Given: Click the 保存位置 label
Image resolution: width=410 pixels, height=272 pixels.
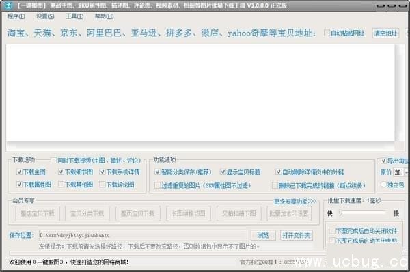Looking at the screenshot, I should (x=22, y=235).
